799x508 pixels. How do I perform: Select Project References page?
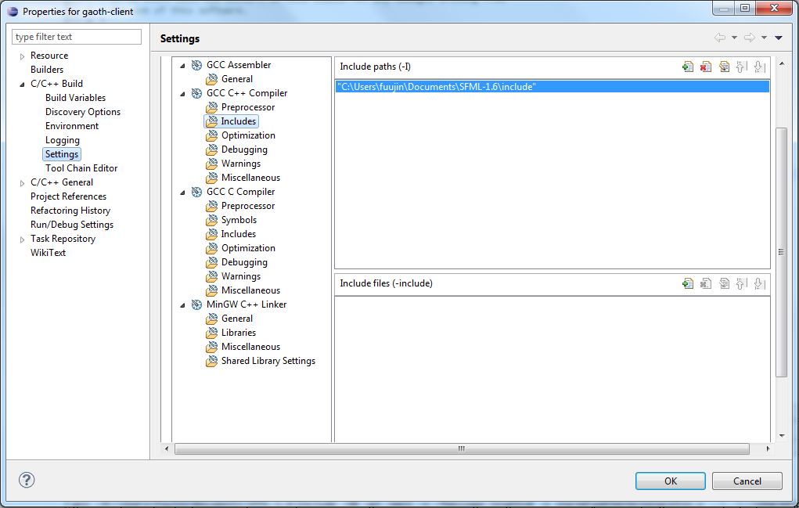68,196
